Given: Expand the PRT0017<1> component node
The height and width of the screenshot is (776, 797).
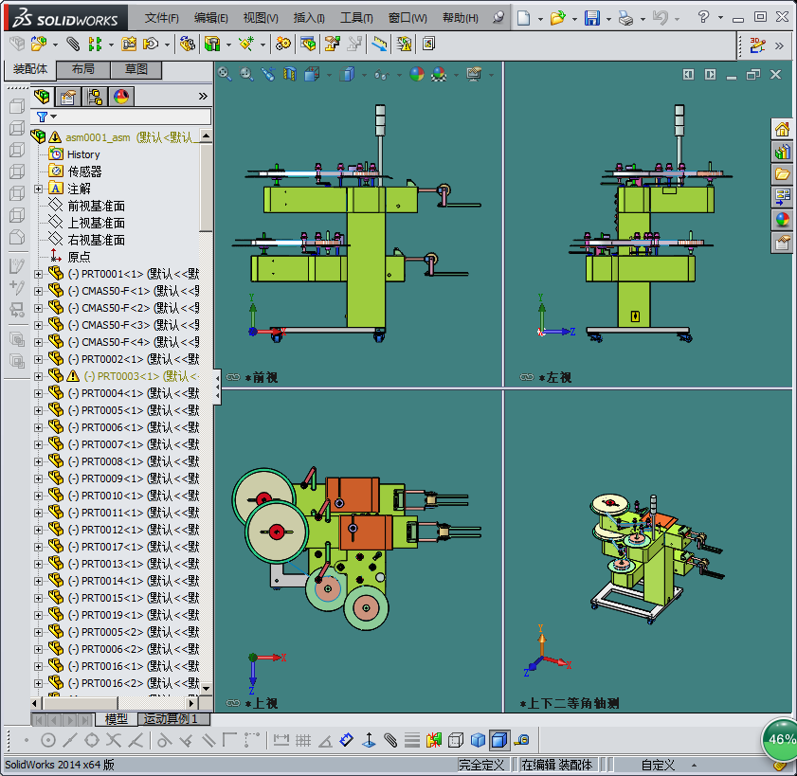Looking at the screenshot, I should [38, 548].
